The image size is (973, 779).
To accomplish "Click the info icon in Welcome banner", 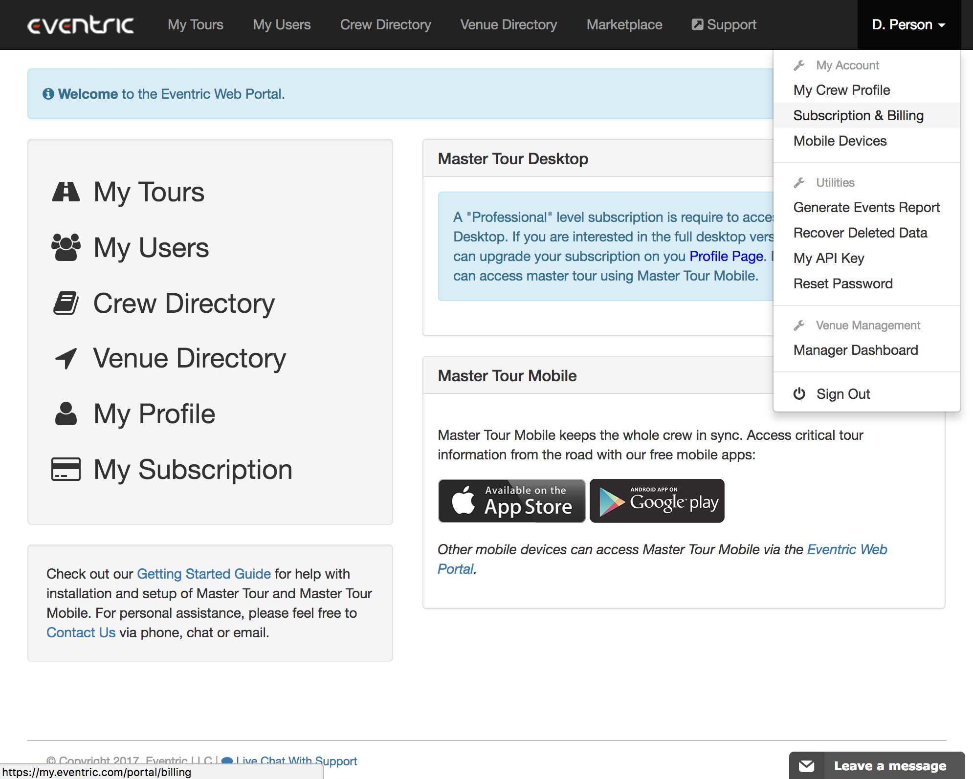I will [48, 94].
